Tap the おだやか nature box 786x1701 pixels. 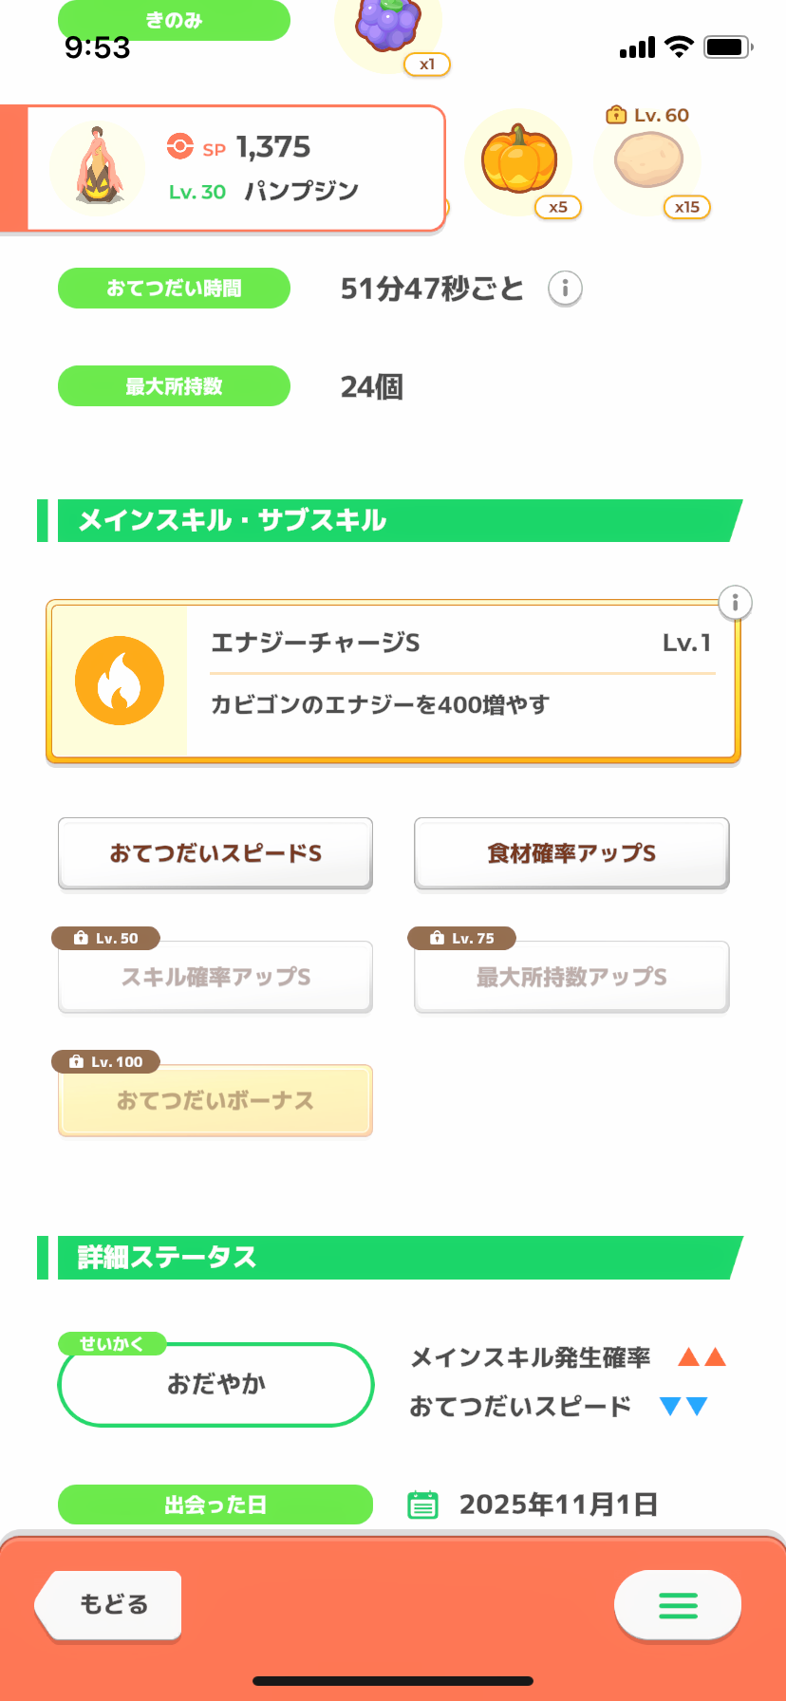click(215, 1384)
